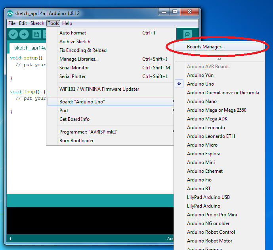Select the Arduino Uno radio option
The height and width of the screenshot is (250, 273).
(x=179, y=84)
